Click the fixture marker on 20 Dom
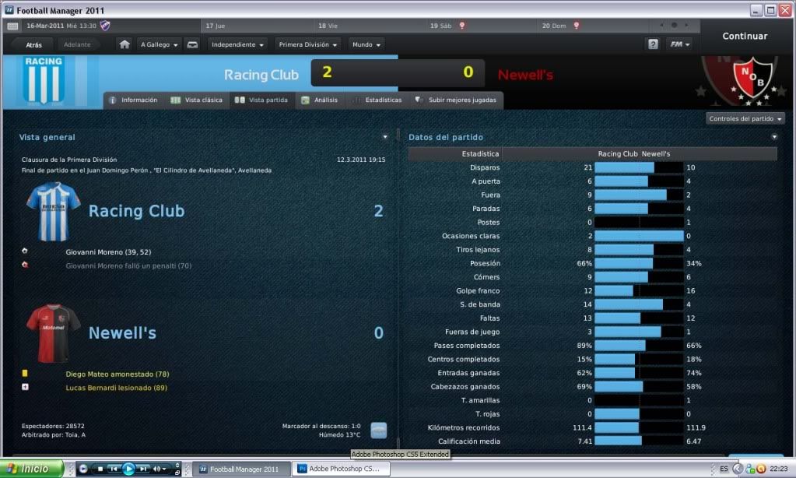Image resolution: width=796 pixels, height=478 pixels. click(x=577, y=26)
